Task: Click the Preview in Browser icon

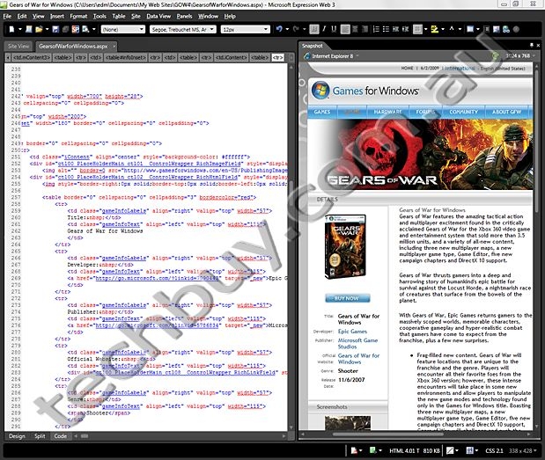Action: 85,30
